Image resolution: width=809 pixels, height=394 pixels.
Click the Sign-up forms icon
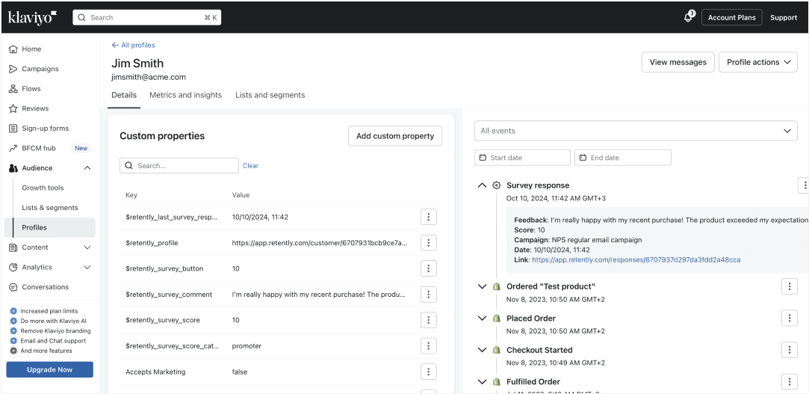point(13,128)
